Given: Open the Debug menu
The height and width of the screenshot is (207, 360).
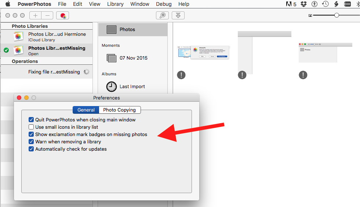Looking at the screenshot, I should [164, 4].
